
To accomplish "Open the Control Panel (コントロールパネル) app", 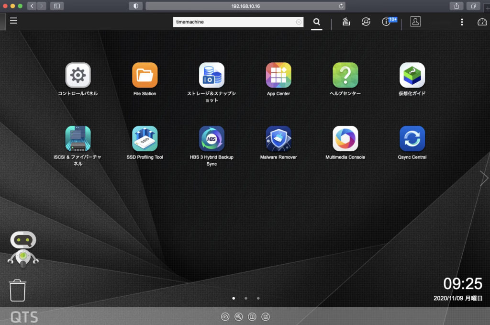I will click(78, 75).
